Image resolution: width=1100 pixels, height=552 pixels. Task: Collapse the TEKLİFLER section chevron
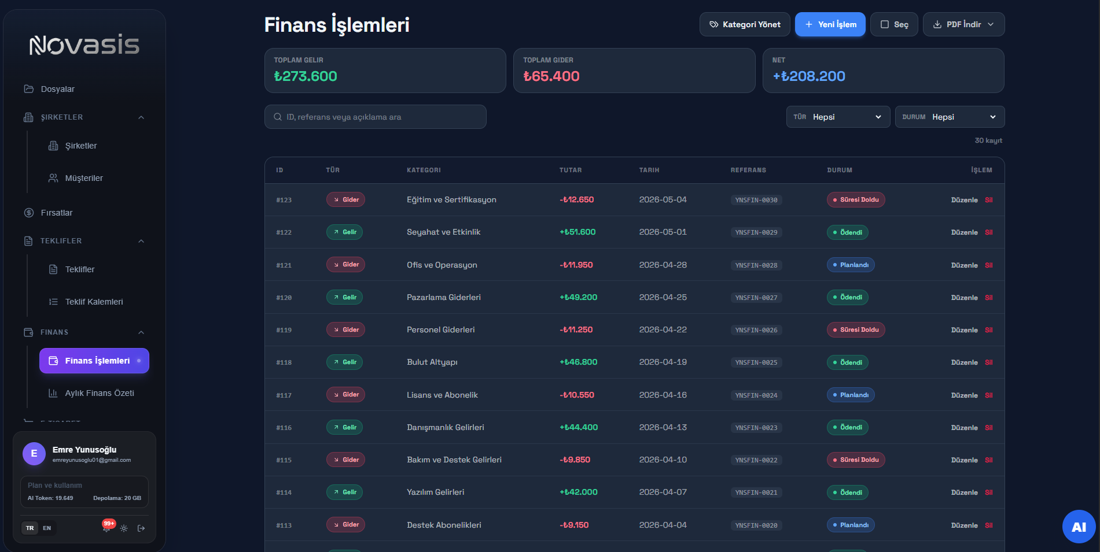(141, 241)
